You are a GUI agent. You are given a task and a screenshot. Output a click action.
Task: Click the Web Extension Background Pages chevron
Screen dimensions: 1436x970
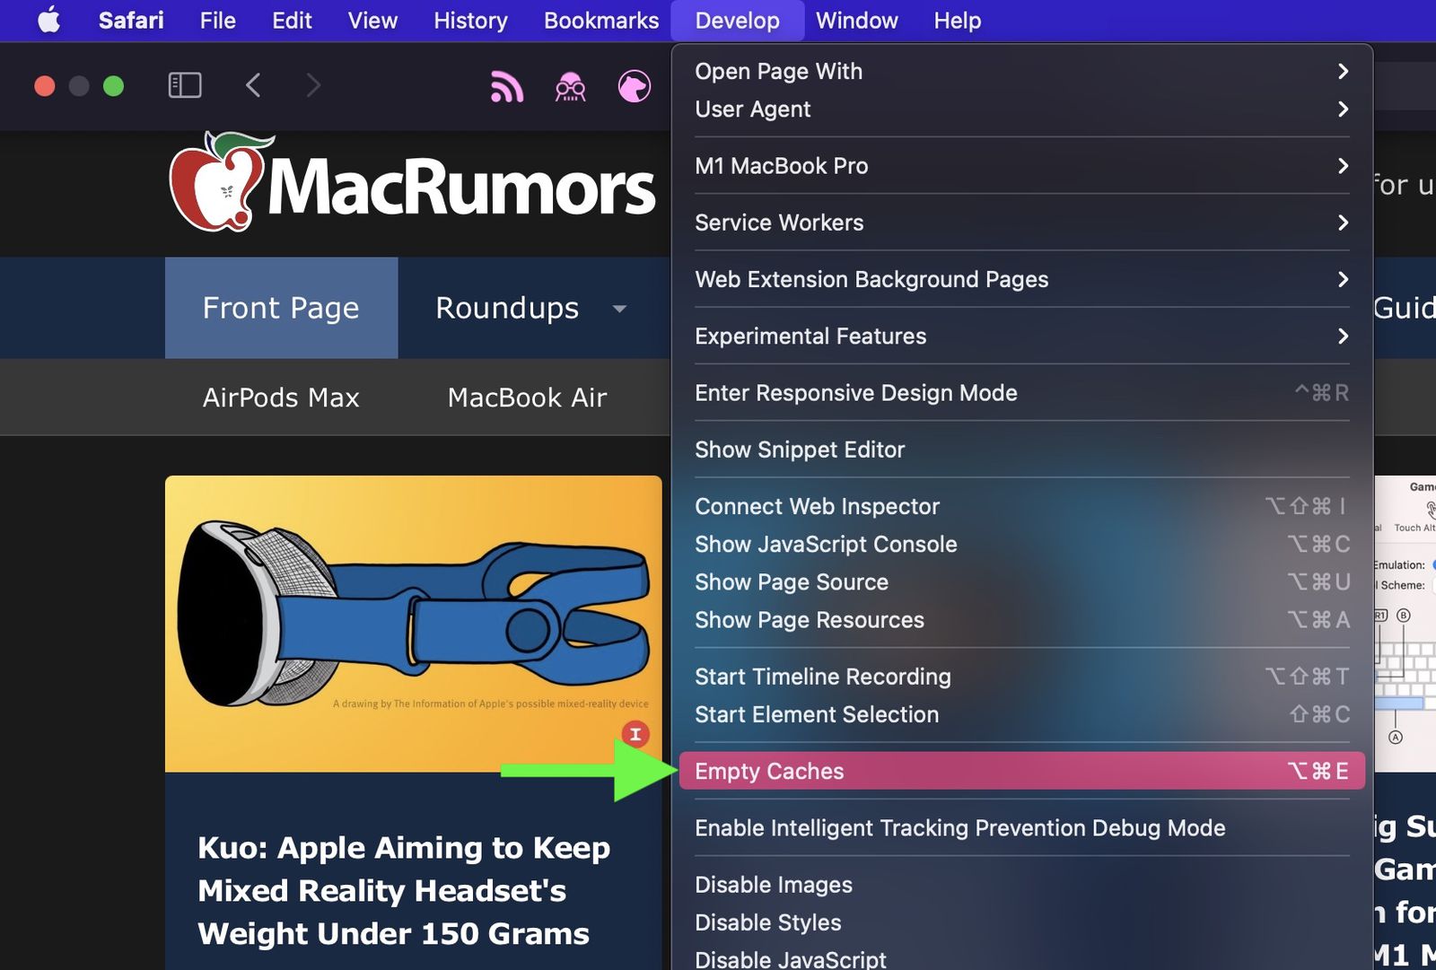(1343, 279)
